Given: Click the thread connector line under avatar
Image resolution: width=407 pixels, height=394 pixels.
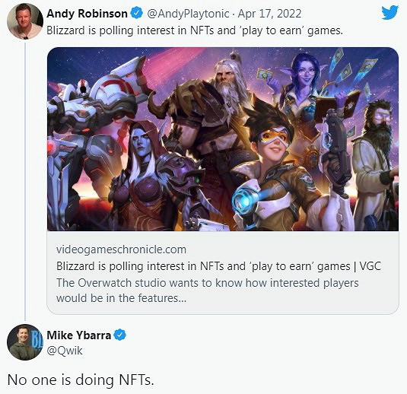Looking at the screenshot, I should pos(25,181).
